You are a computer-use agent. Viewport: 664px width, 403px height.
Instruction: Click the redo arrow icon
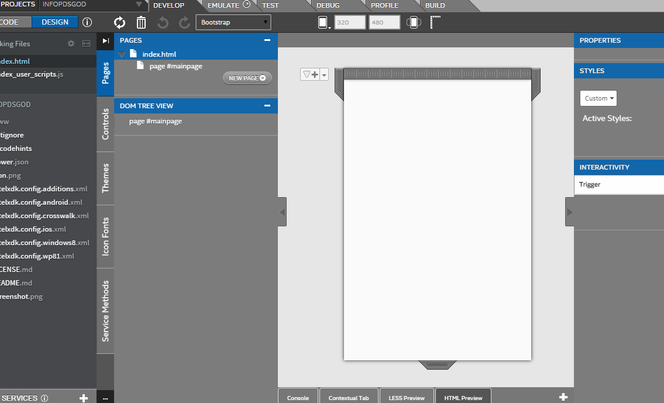pos(184,23)
